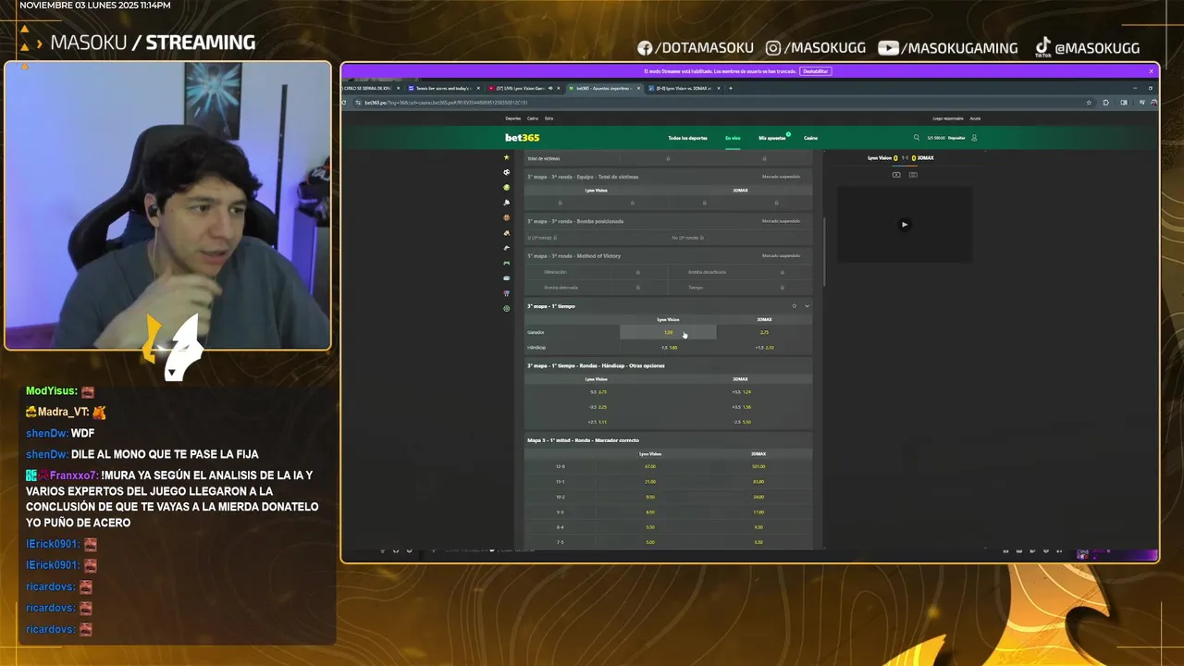The image size is (1184, 666).
Task: Select Lynn Vision 10-2 correct score 9.50
Action: (x=650, y=497)
